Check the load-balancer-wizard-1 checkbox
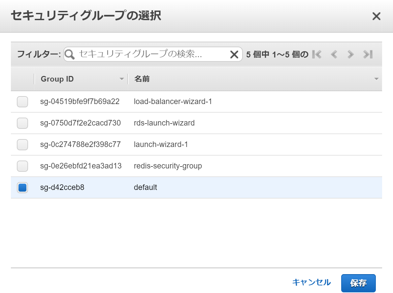The width and height of the screenshot is (393, 293). point(22,102)
